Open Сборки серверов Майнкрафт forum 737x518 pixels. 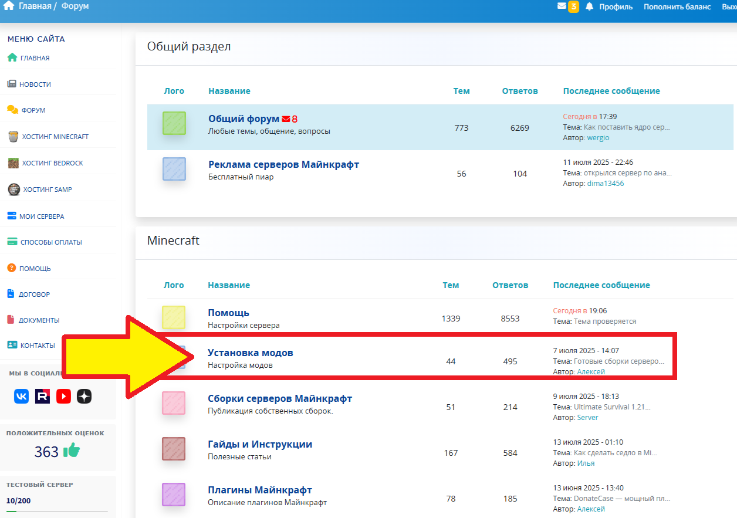click(280, 398)
